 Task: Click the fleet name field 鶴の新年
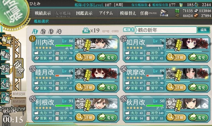click(x=167, y=30)
